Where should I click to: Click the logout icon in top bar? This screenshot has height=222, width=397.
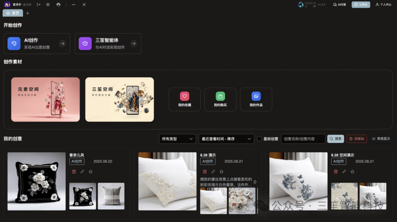(39, 4)
